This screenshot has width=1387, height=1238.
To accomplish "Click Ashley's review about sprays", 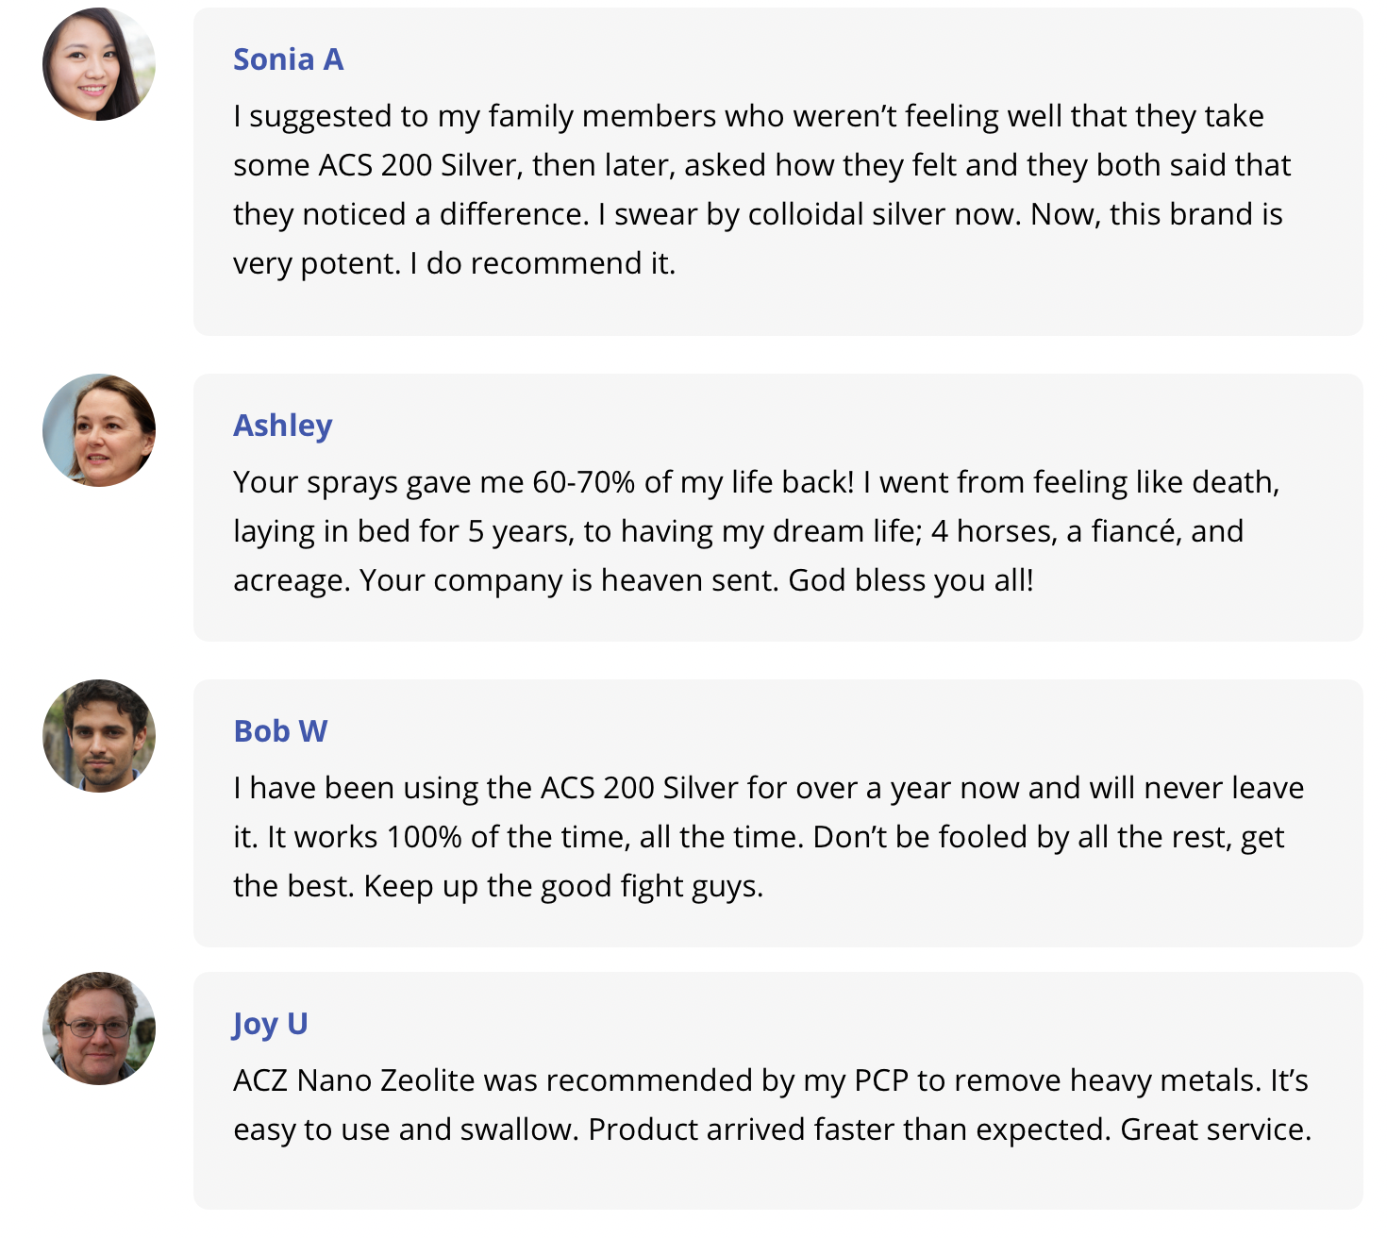I will (x=756, y=531).
